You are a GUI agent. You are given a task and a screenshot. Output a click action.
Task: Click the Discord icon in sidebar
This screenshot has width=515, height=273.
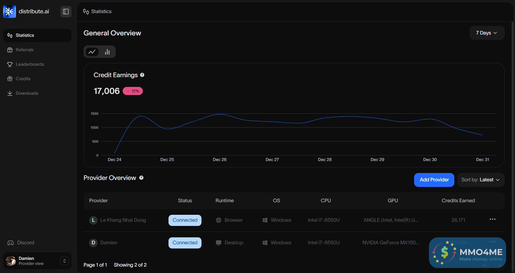[10, 243]
